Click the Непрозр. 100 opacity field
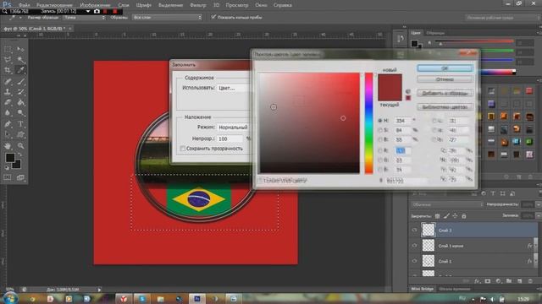Image resolution: width=542 pixels, height=304 pixels. pos(230,138)
